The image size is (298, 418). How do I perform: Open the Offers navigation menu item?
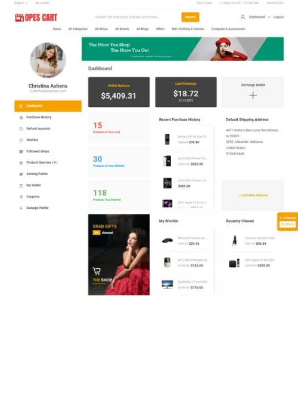point(160,29)
